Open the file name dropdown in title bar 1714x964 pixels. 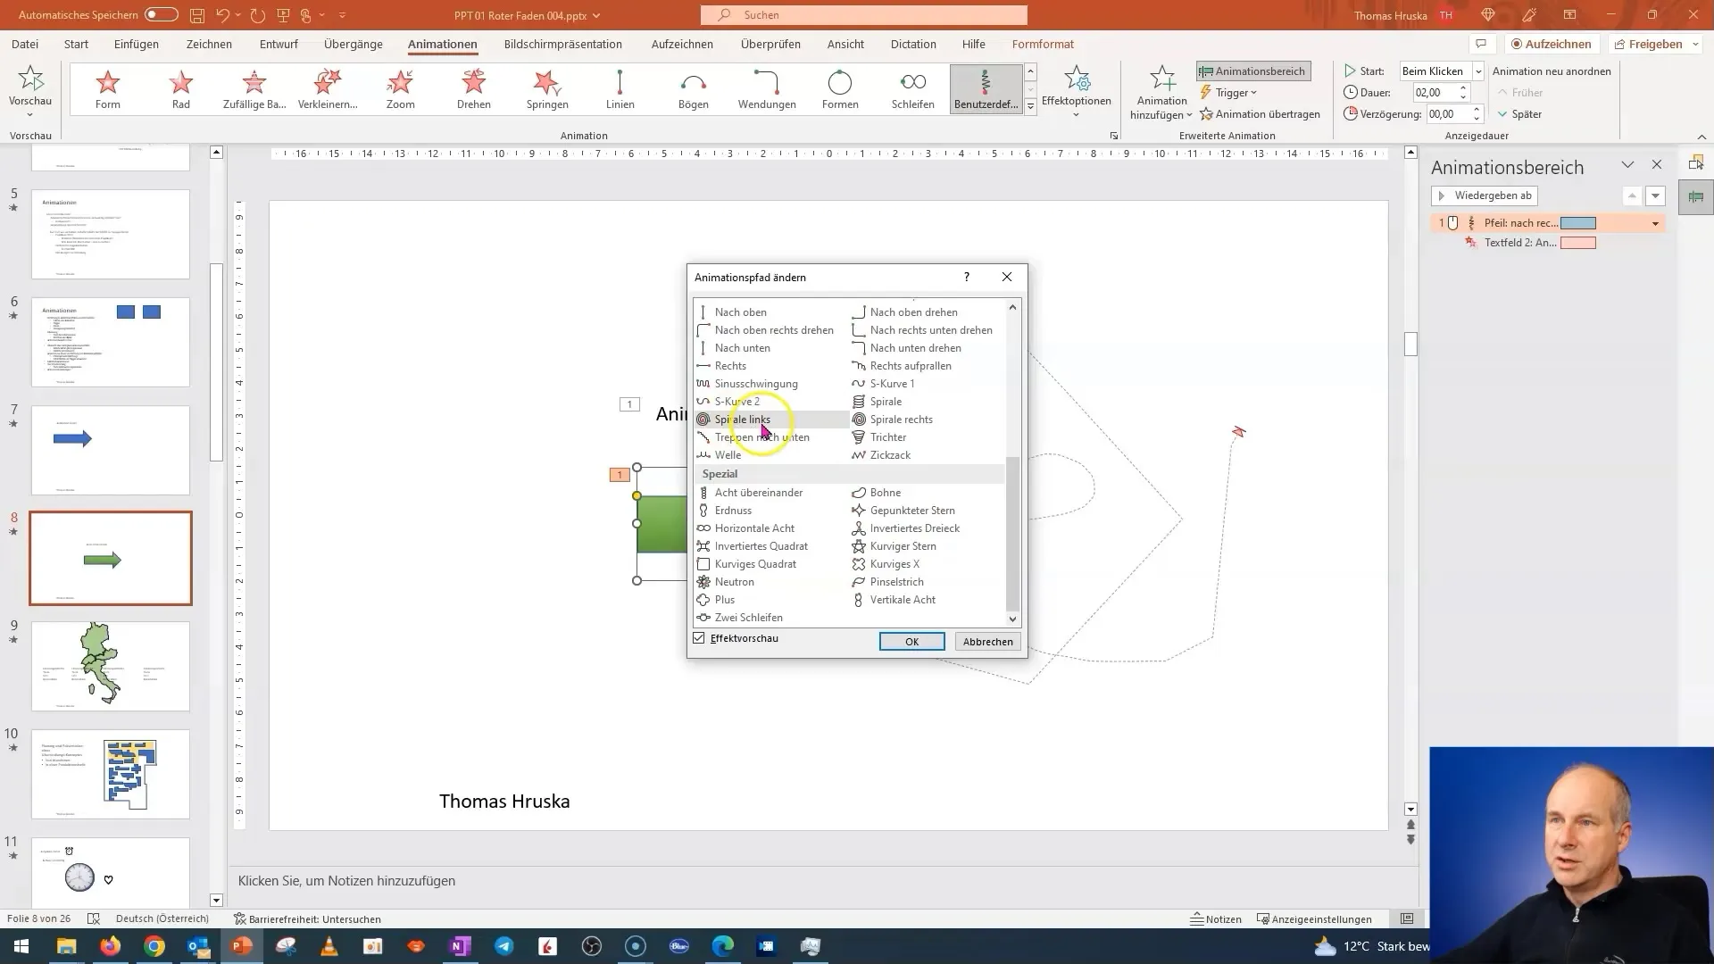(596, 15)
